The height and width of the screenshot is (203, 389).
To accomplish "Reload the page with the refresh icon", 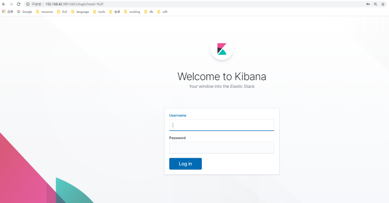I will pyautogui.click(x=19, y=4).
